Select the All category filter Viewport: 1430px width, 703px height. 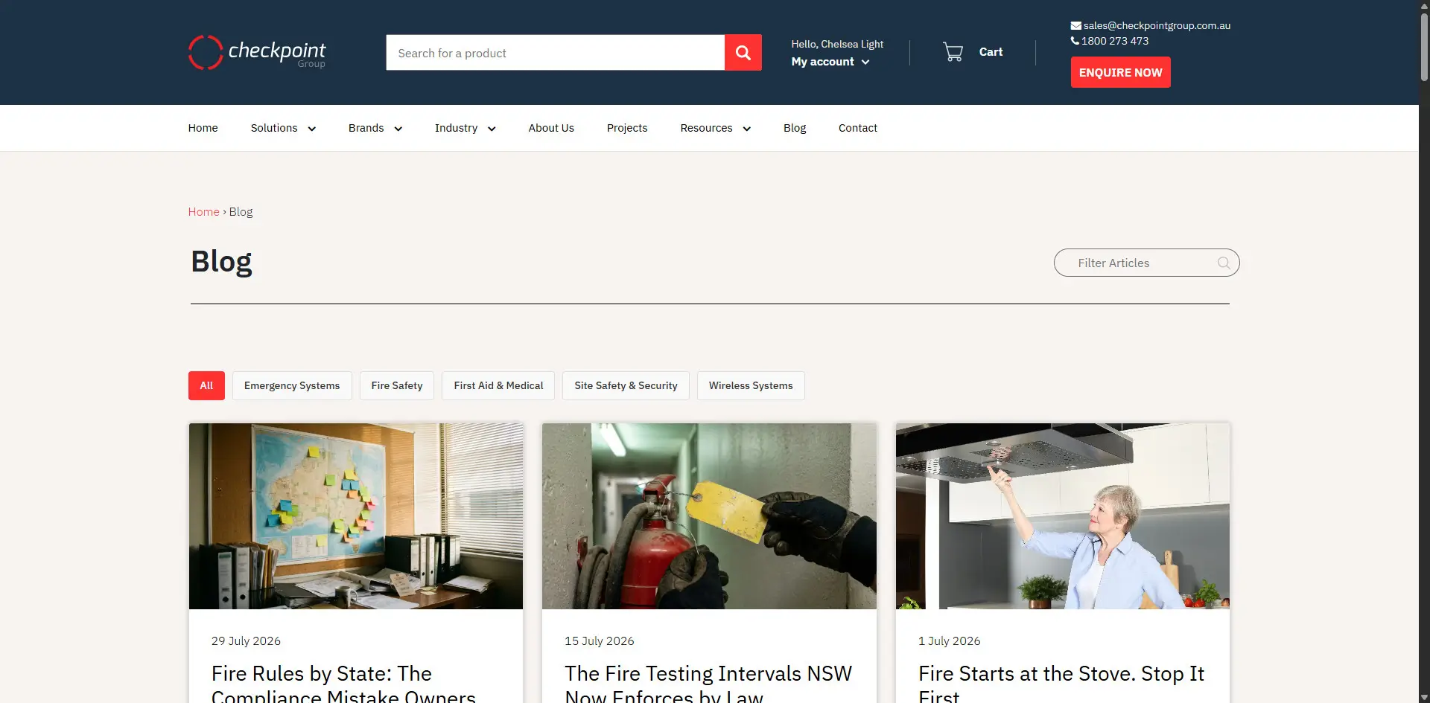click(206, 385)
